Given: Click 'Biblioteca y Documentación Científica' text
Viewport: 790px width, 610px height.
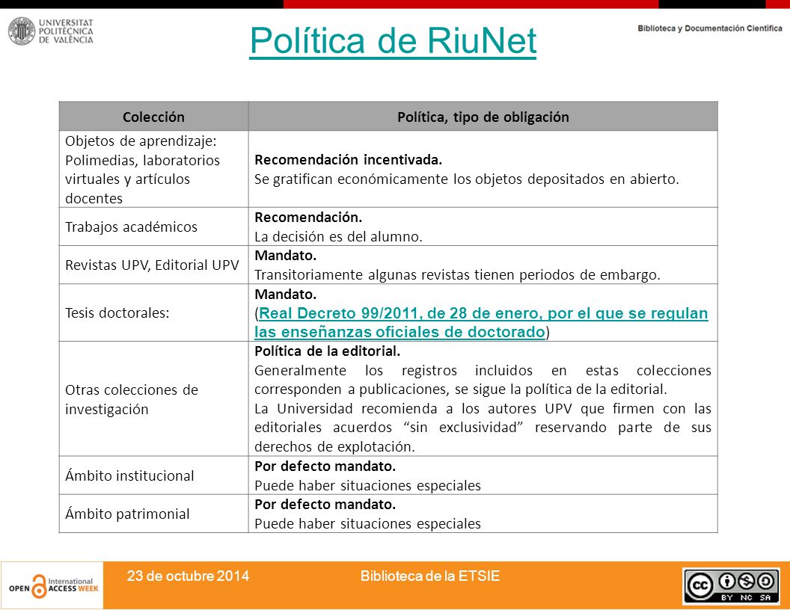Looking at the screenshot, I should click(709, 28).
